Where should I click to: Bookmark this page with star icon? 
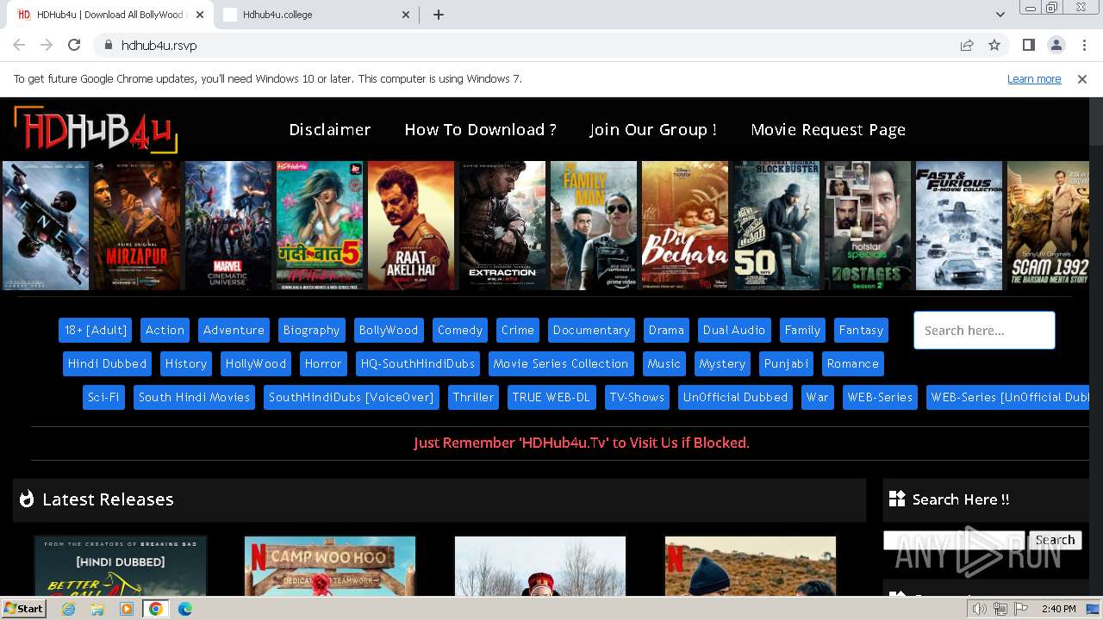pos(994,45)
